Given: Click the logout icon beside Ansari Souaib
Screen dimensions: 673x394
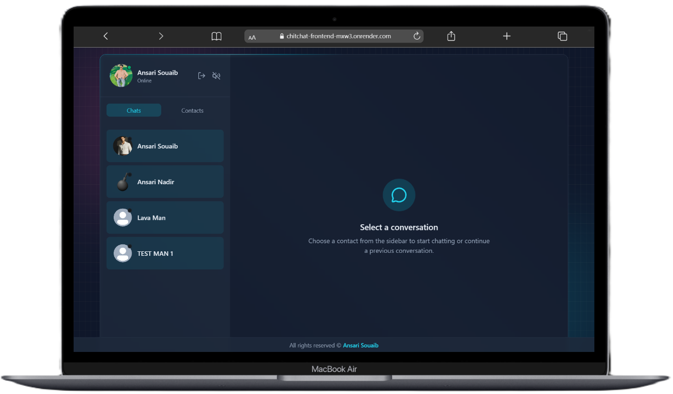Looking at the screenshot, I should tap(202, 76).
